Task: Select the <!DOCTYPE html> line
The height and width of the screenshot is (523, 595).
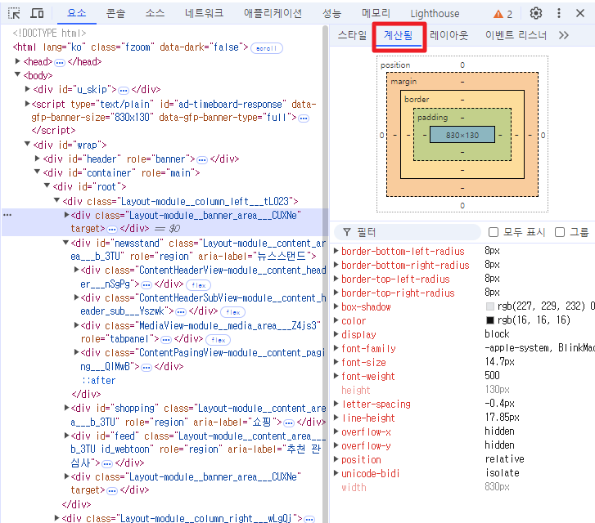Action: click(x=49, y=34)
